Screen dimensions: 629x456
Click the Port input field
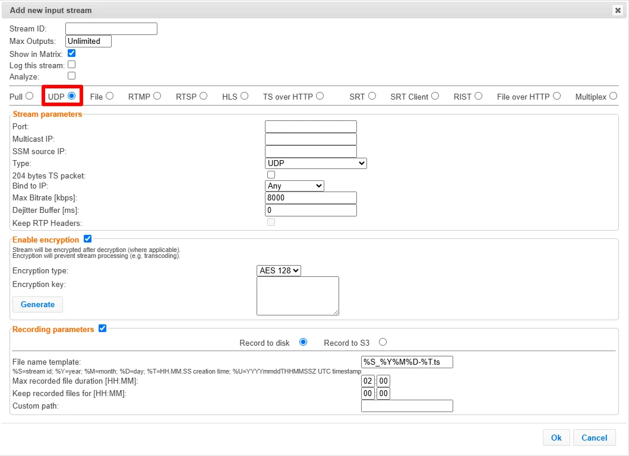coord(311,126)
